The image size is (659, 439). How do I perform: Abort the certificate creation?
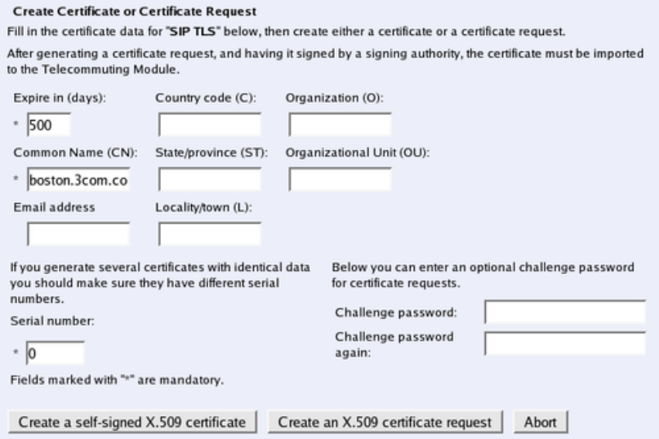pyautogui.click(x=541, y=422)
